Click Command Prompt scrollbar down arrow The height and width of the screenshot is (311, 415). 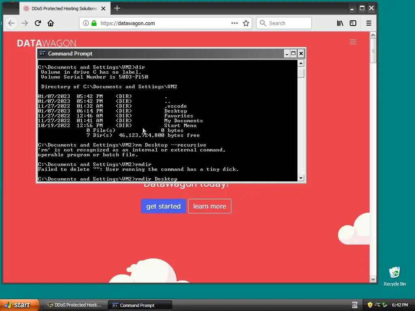[x=301, y=178]
